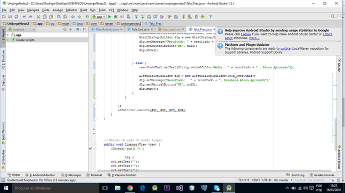345x193 pixels.
Task: Open Android Device Monitor icon
Action: (x=202, y=16)
